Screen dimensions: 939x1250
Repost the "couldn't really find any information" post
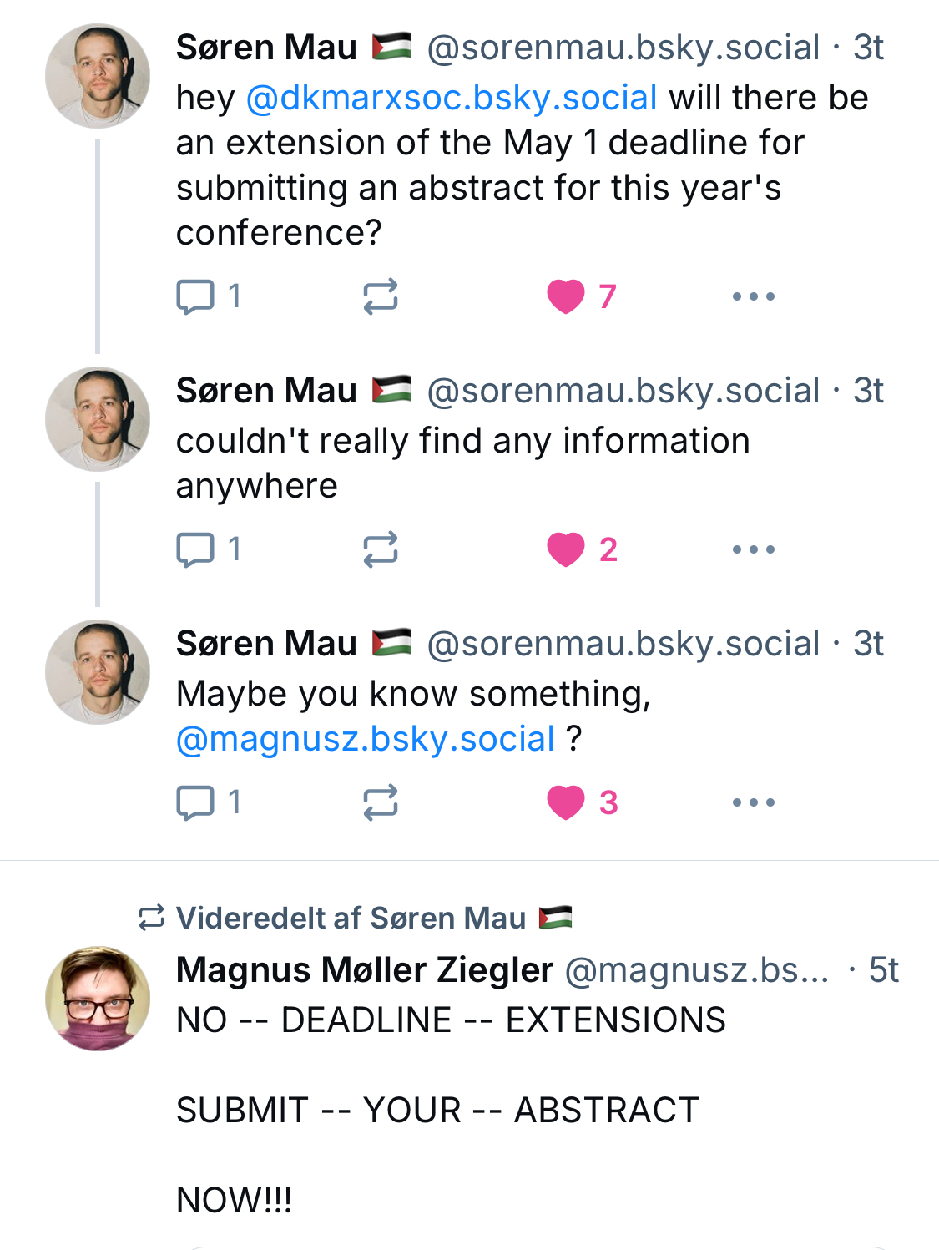coord(381,549)
